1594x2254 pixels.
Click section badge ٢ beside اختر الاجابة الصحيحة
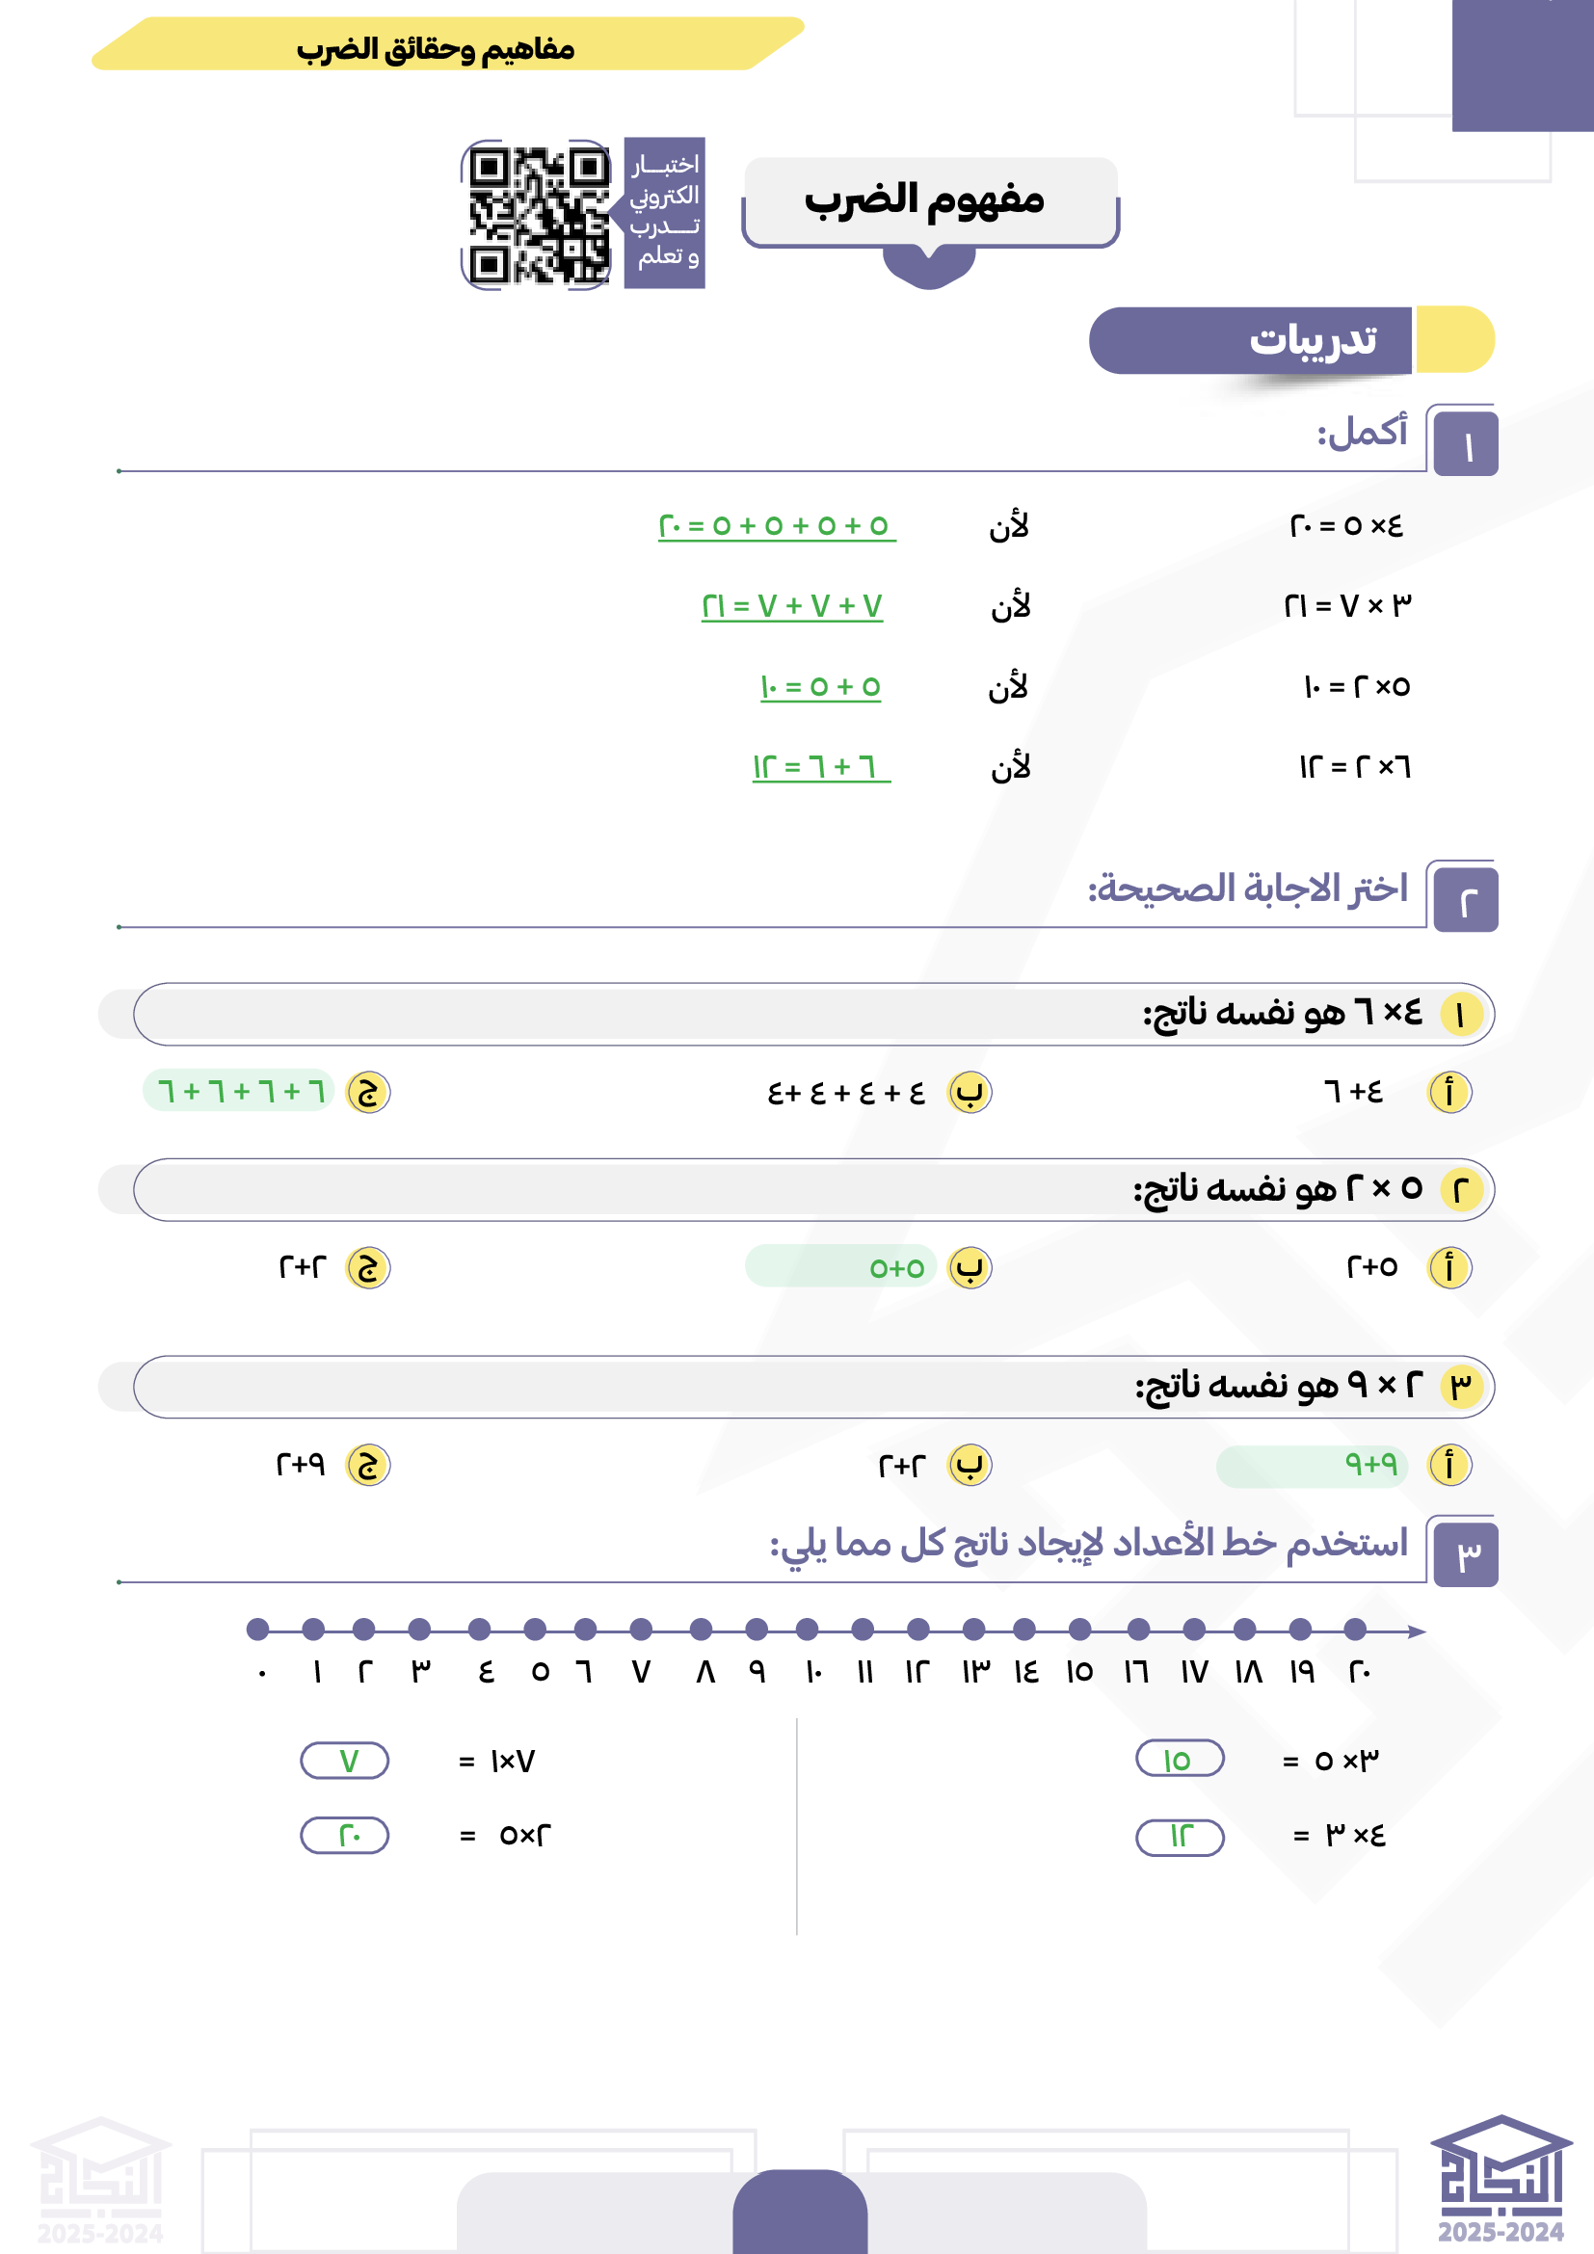1465,900
